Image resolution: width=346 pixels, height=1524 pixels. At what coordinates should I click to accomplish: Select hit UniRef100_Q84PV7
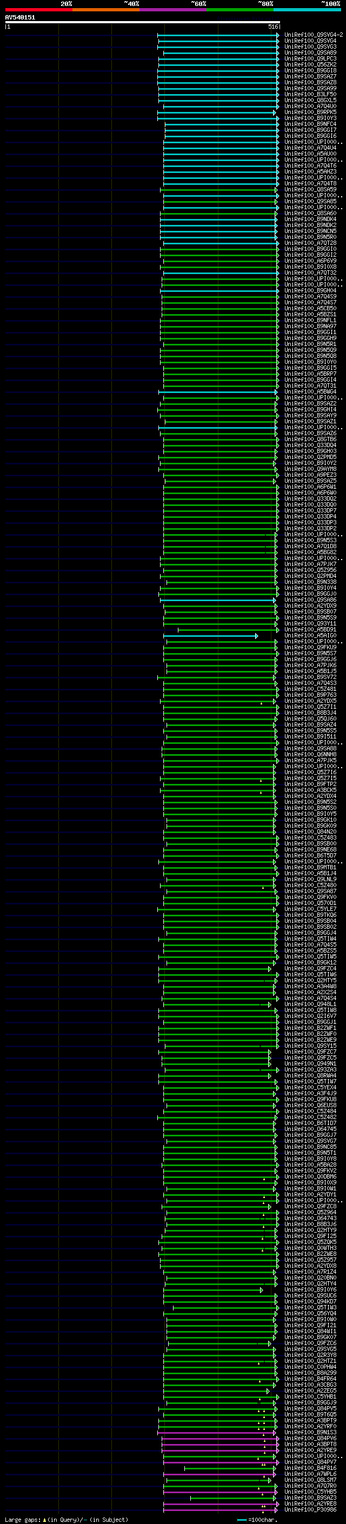tap(310, 1462)
